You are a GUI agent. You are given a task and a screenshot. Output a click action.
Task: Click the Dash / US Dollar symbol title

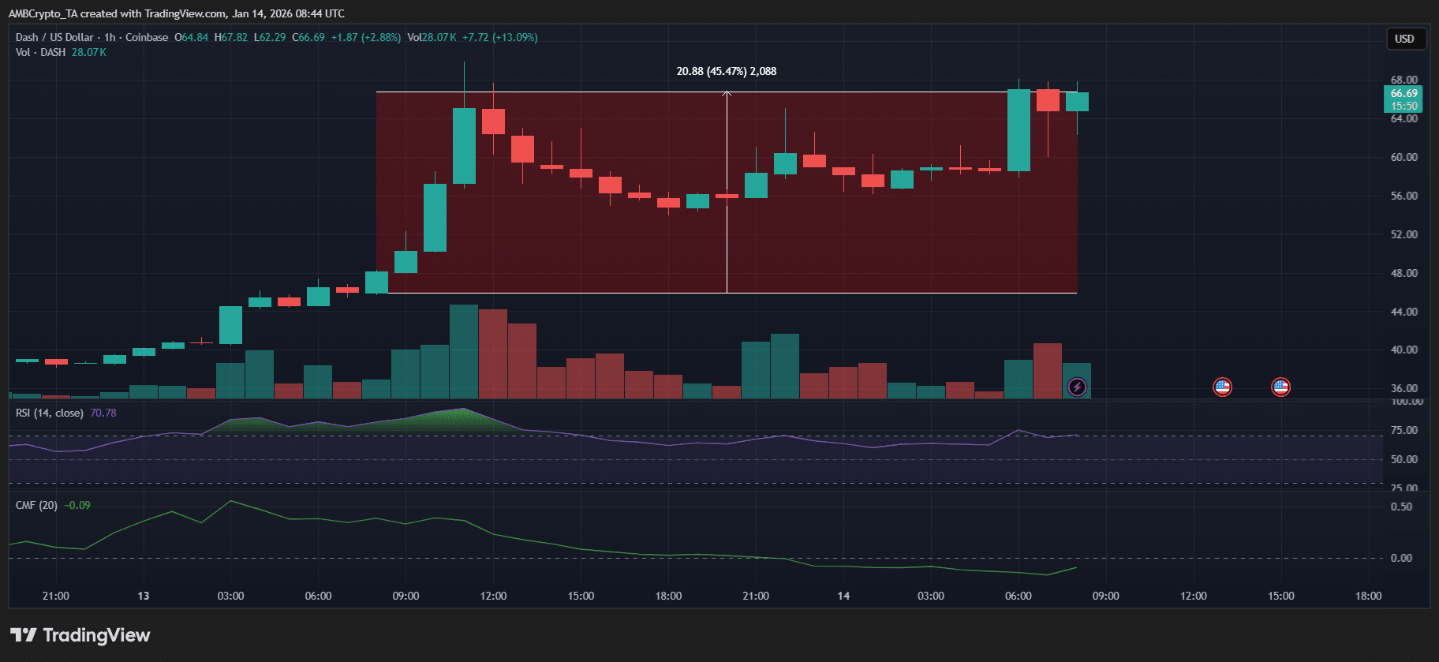tap(54, 37)
